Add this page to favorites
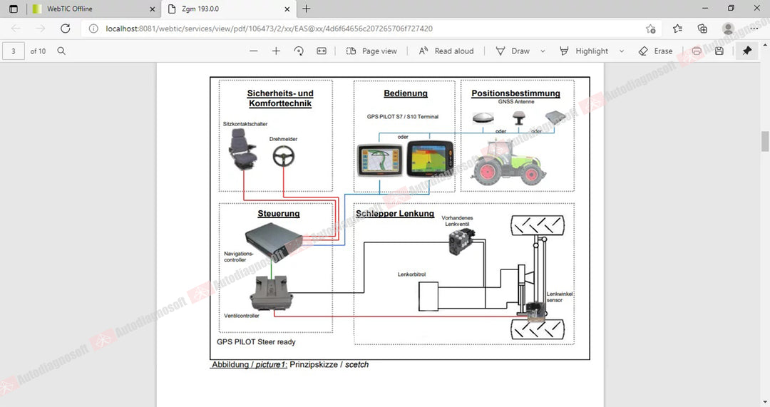The height and width of the screenshot is (407, 770). pos(651,29)
